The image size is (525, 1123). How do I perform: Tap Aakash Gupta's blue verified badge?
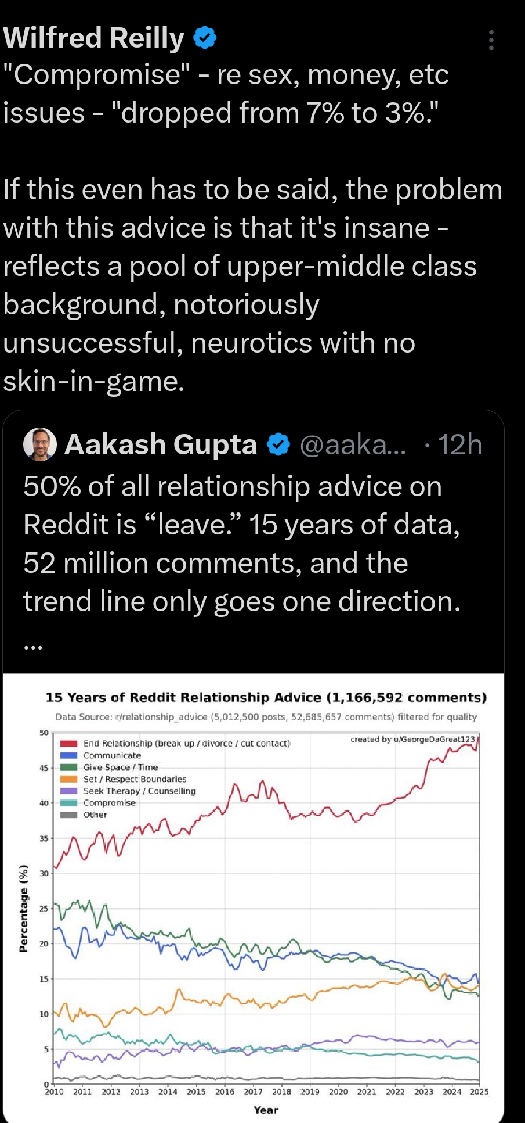(x=278, y=445)
